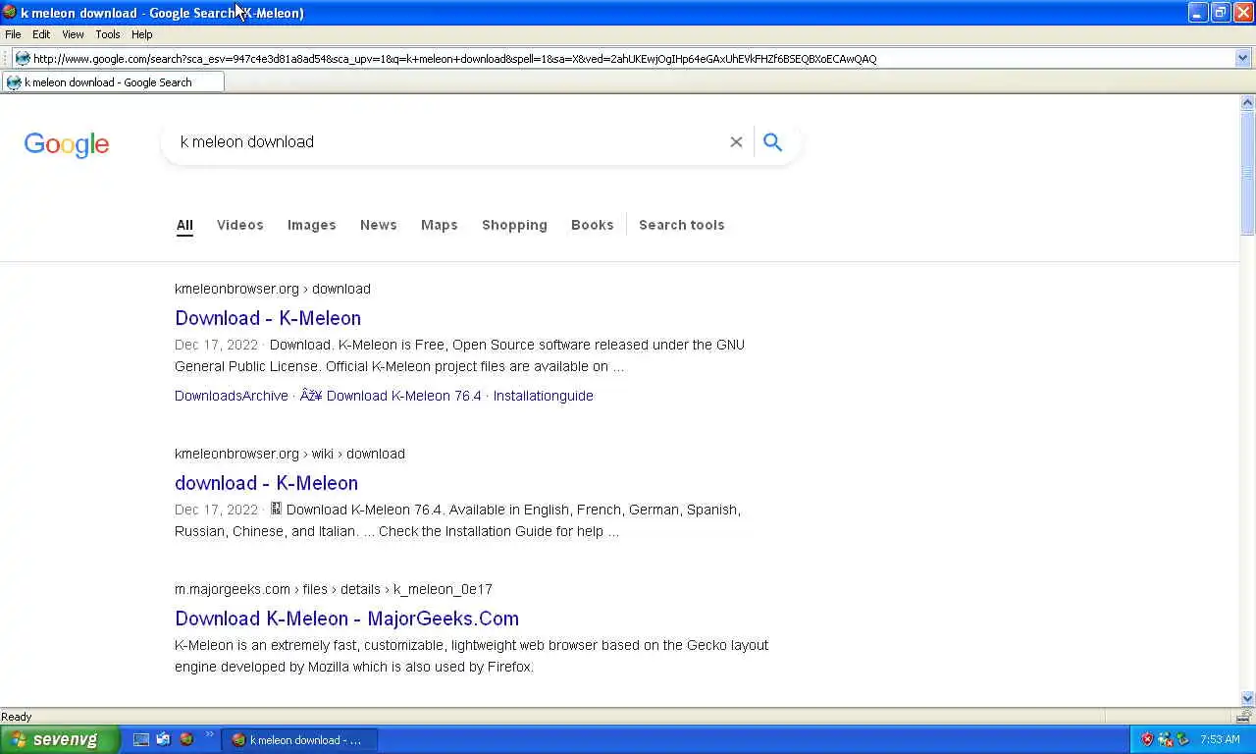Clear the search box with the X icon

(x=736, y=142)
